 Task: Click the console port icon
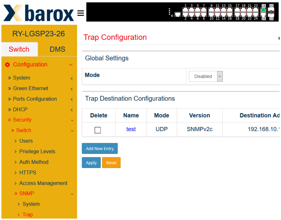pyautogui.click(x=178, y=14)
